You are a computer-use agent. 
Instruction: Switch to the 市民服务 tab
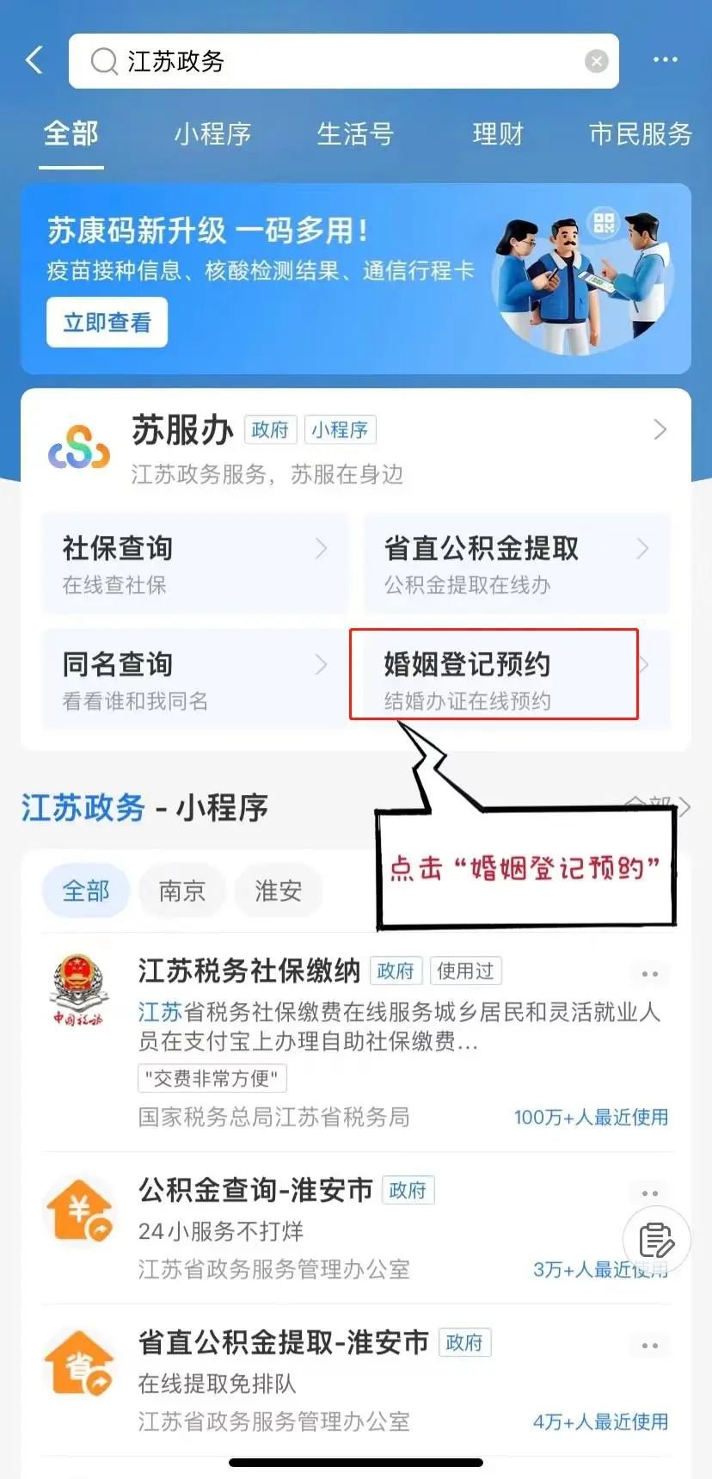641,134
